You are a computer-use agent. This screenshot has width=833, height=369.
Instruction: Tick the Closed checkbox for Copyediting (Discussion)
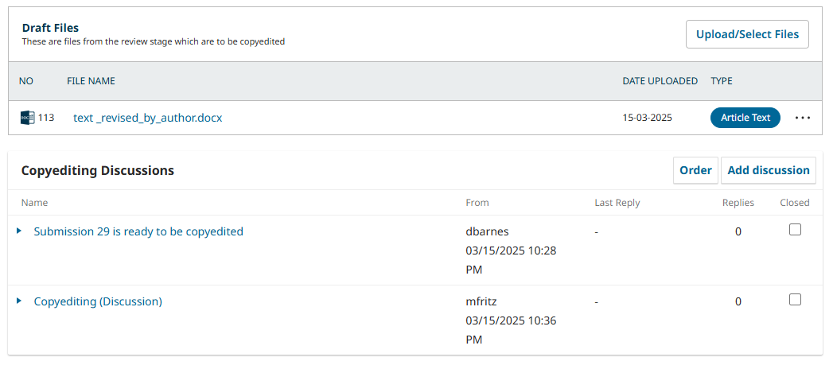click(795, 300)
